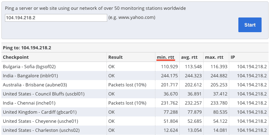Click max rtt value 205.253

[x=219, y=85]
